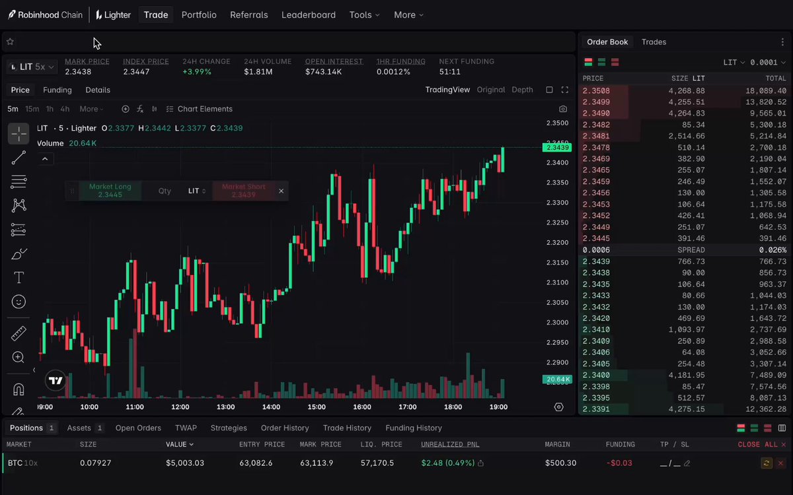Favorite the market using star icon
This screenshot has height=495, width=793.
pyautogui.click(x=10, y=42)
